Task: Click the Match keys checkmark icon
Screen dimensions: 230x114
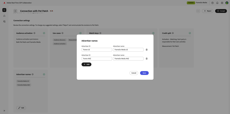Action: (153, 33)
